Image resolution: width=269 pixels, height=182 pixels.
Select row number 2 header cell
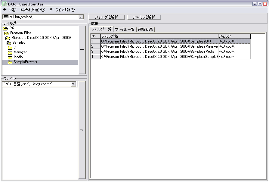96,47
